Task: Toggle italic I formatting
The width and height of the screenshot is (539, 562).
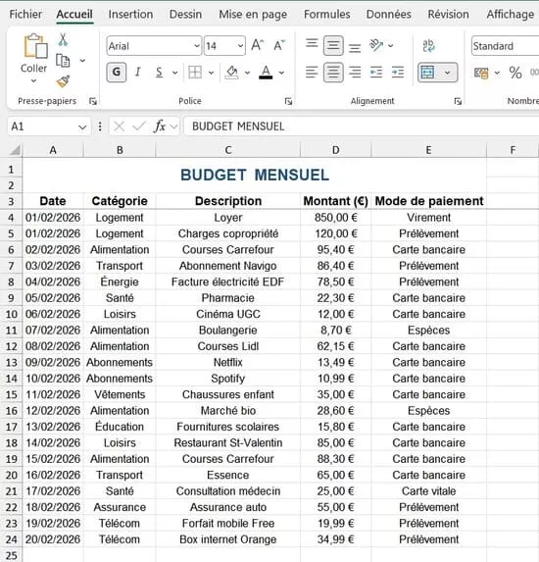Action: tap(138, 73)
